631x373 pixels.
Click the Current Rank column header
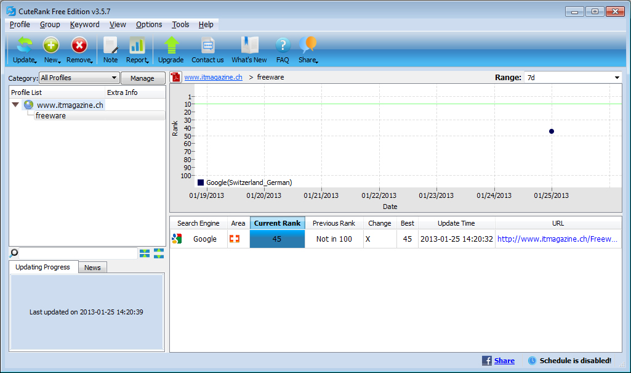277,223
